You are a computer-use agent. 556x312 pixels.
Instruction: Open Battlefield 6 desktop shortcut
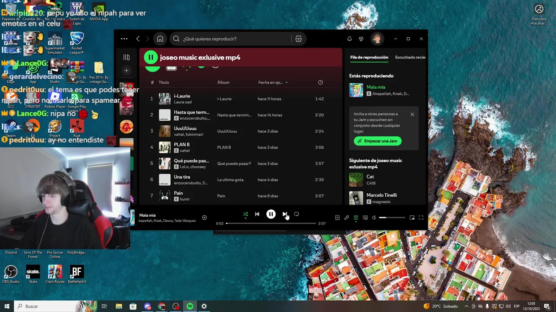coord(77,274)
